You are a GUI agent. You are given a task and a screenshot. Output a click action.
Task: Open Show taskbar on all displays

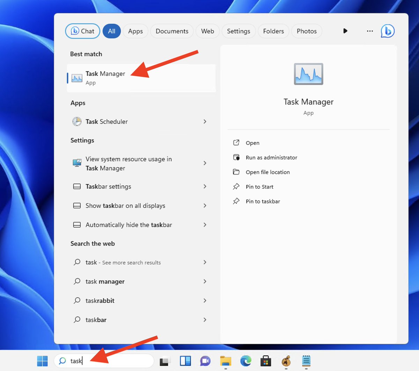point(141,206)
